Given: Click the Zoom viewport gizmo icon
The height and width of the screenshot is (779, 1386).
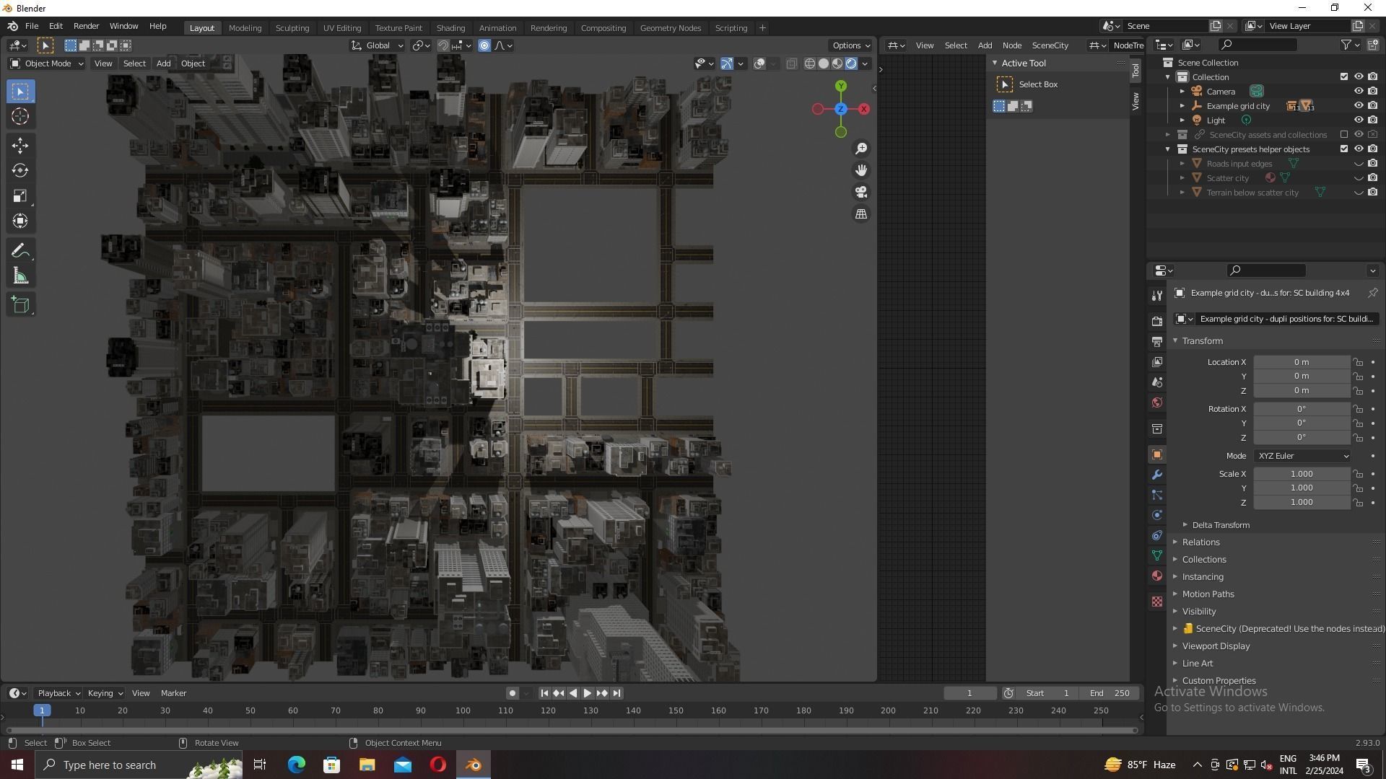Looking at the screenshot, I should coord(861,149).
